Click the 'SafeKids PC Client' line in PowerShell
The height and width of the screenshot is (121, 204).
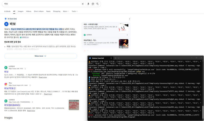107,77
